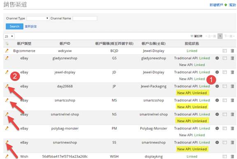The width and height of the screenshot is (237, 159).
Task: Click the reset link next to Search
Action: coord(31,26)
